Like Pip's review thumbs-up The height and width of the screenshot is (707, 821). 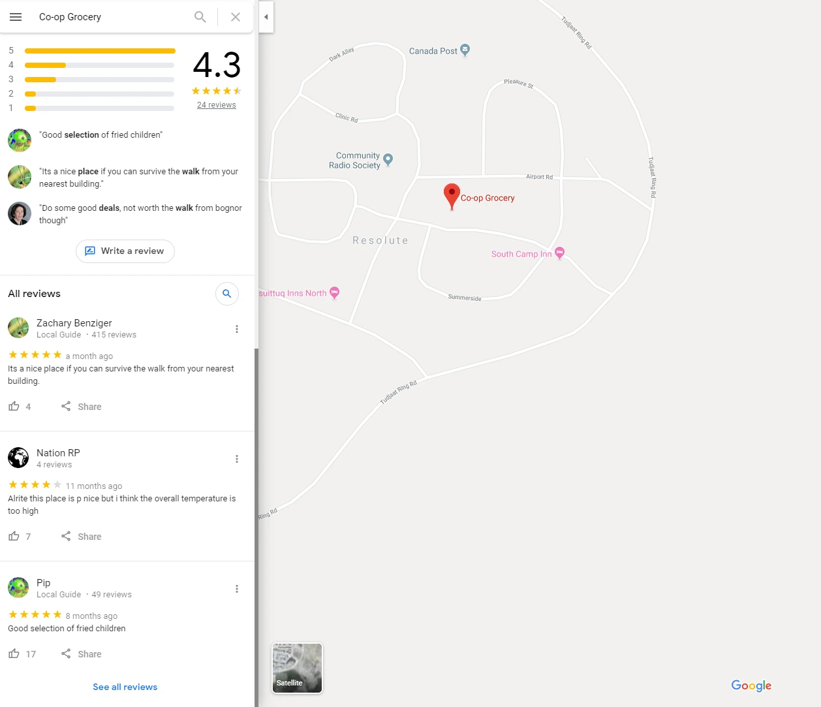14,653
